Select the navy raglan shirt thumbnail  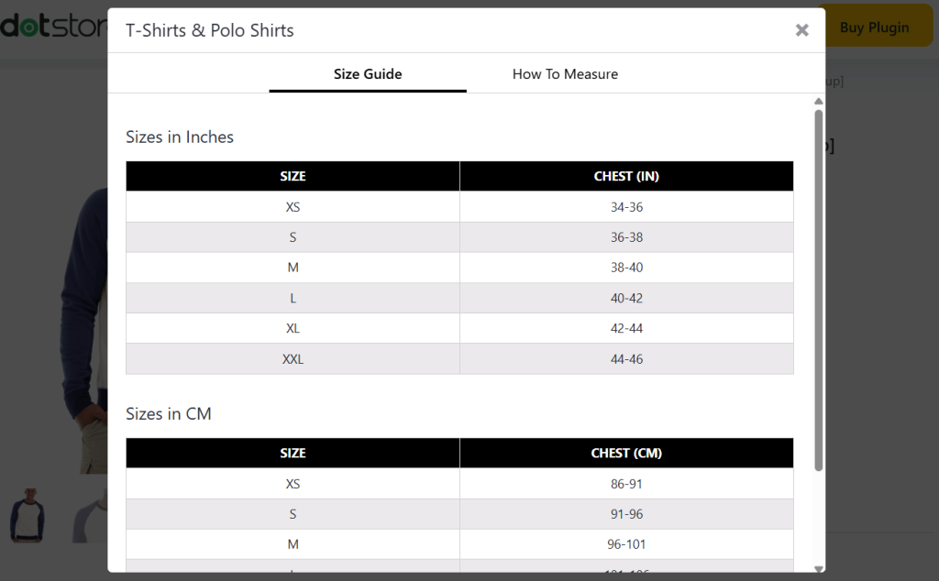[x=28, y=514]
